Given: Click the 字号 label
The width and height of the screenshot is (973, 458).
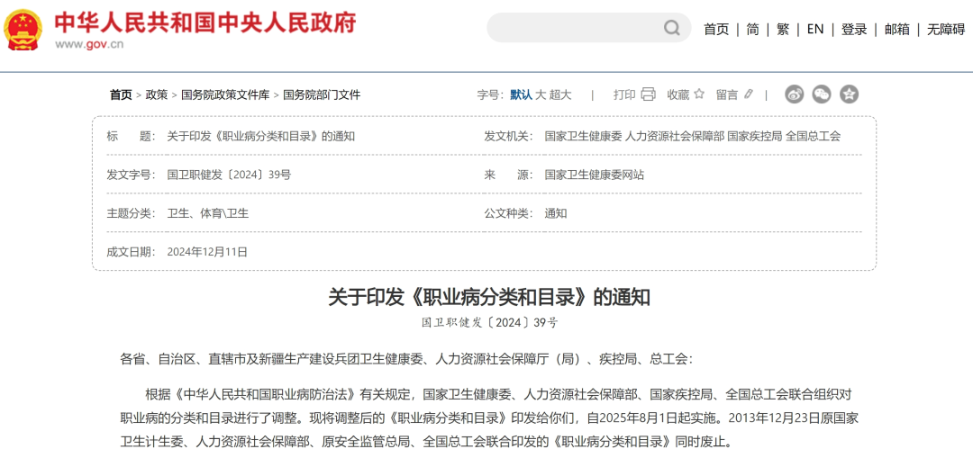Looking at the screenshot, I should point(491,94).
